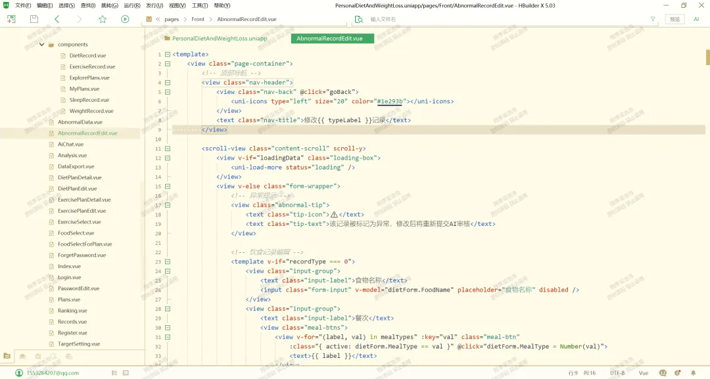Open Login.vue in the file tree
Image resolution: width=710 pixels, height=379 pixels.
click(x=69, y=277)
